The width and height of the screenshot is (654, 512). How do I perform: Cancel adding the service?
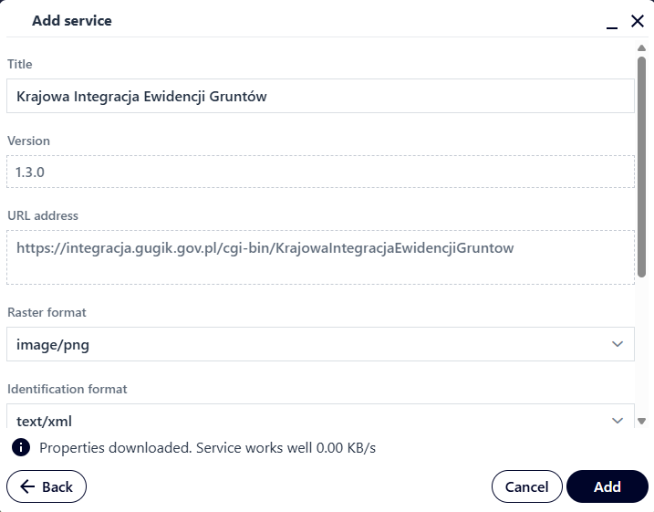[x=526, y=486]
